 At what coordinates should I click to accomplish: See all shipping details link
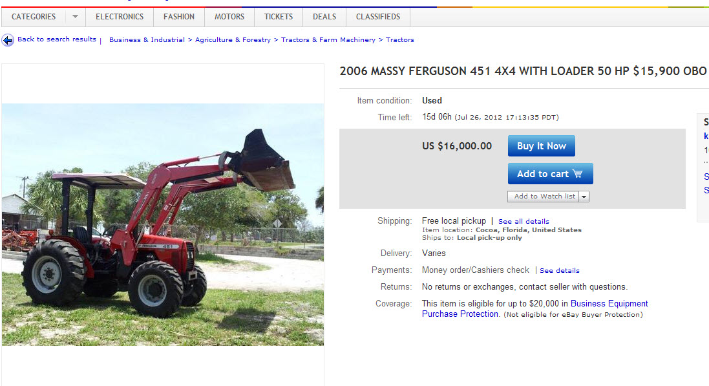524,221
